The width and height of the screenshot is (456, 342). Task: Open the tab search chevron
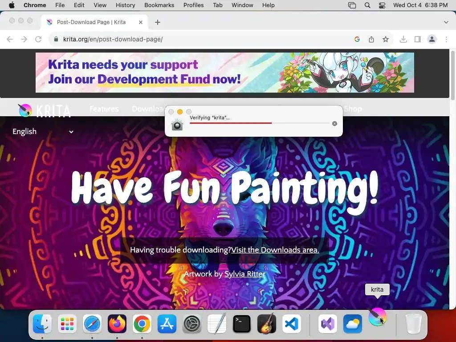pyautogui.click(x=446, y=22)
